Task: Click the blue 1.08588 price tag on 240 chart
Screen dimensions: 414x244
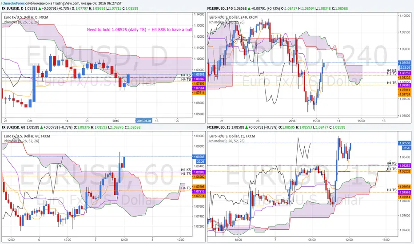Action: [x=405, y=63]
